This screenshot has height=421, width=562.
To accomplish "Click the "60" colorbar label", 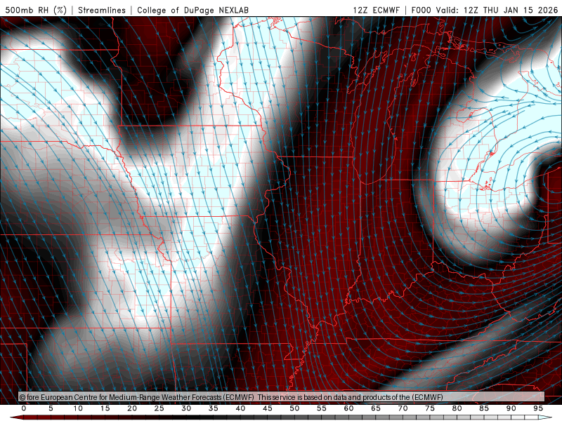I will click(x=348, y=408).
